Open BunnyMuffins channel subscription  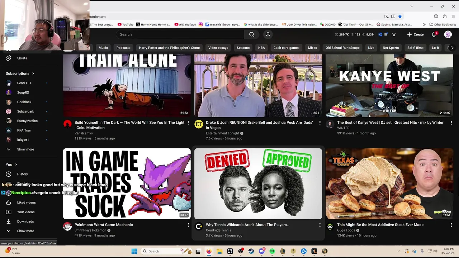(x=29, y=121)
